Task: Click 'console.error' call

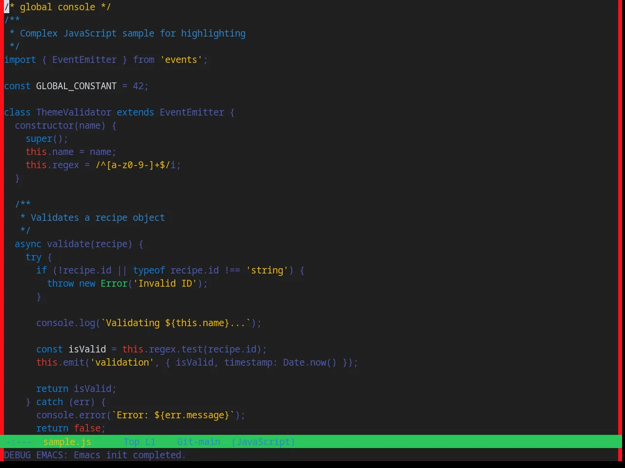Action: tap(71, 415)
